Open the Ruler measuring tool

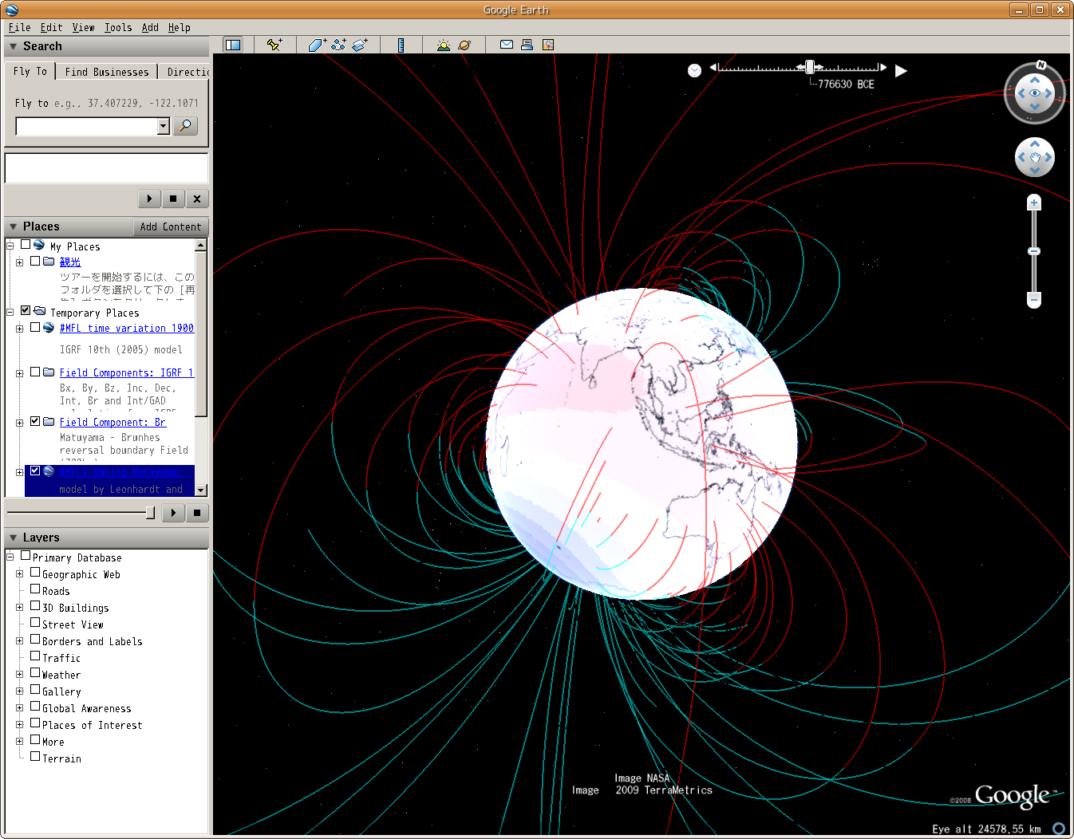(x=401, y=45)
